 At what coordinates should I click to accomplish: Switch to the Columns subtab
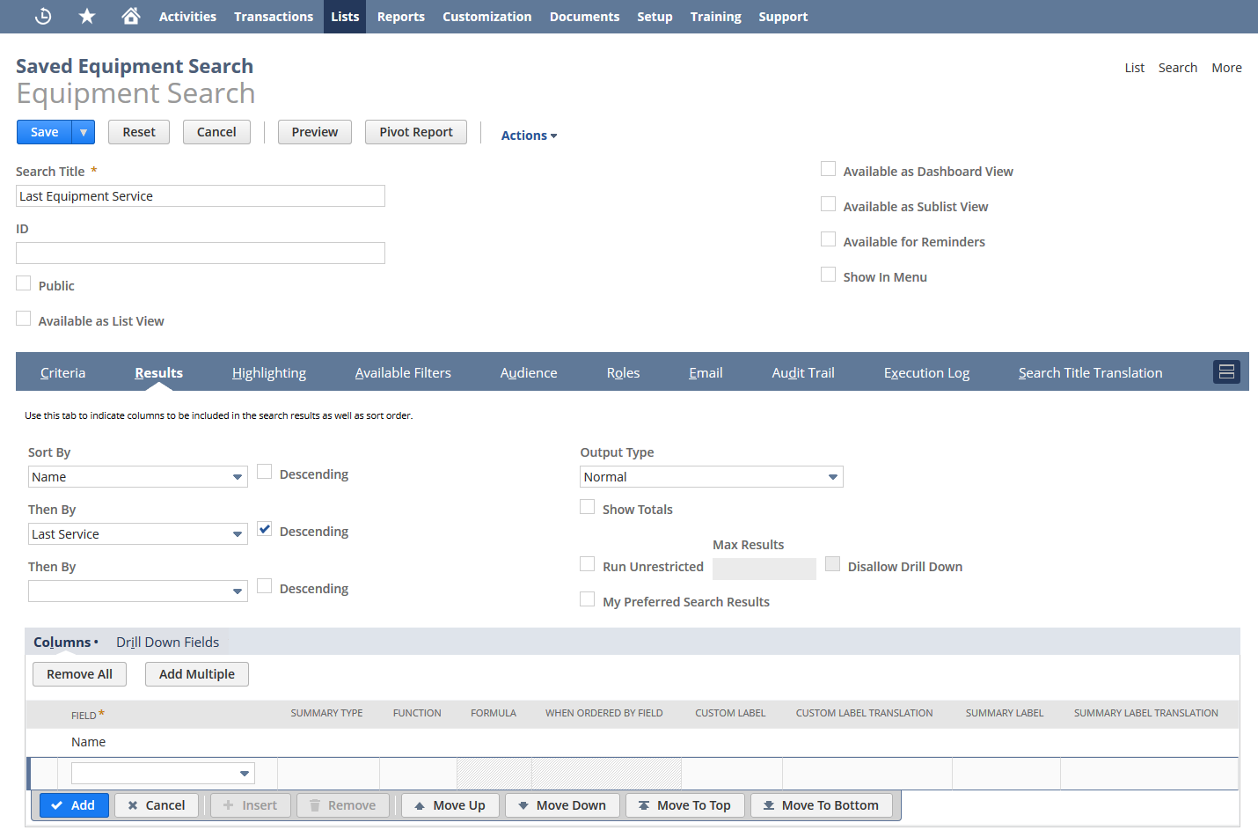coord(62,643)
